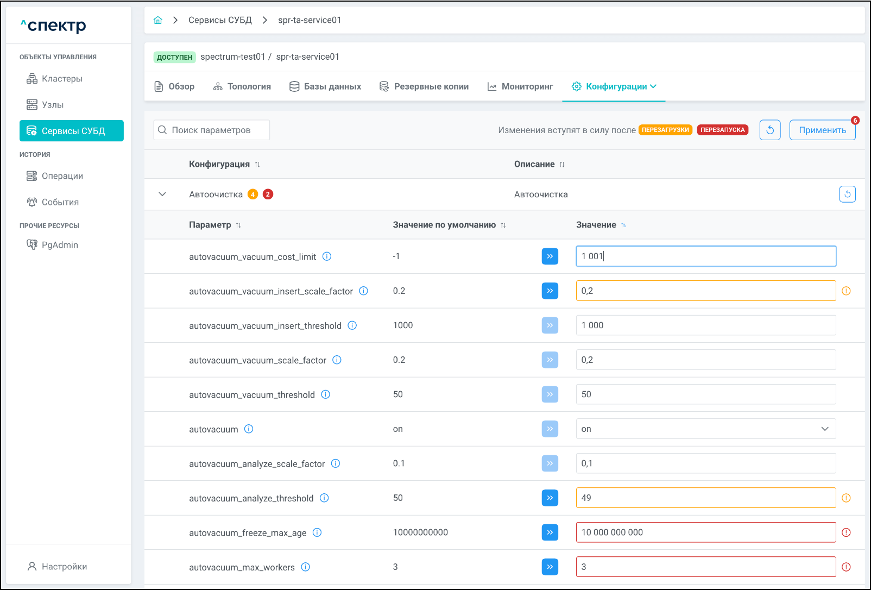Switch to the Мониторинг tab
Viewport: 871px width, 590px height.
[x=520, y=86]
